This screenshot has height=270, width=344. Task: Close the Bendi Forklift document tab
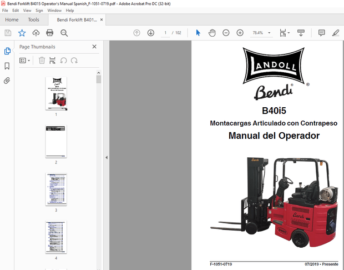[x=102, y=19]
